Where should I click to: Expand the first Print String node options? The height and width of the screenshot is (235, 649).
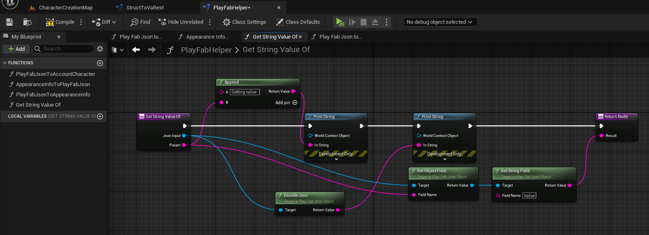(x=336, y=159)
